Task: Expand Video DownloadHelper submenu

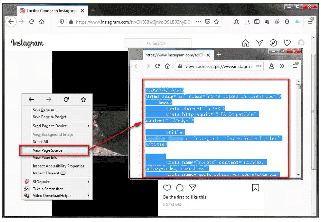Action: click(x=57, y=196)
